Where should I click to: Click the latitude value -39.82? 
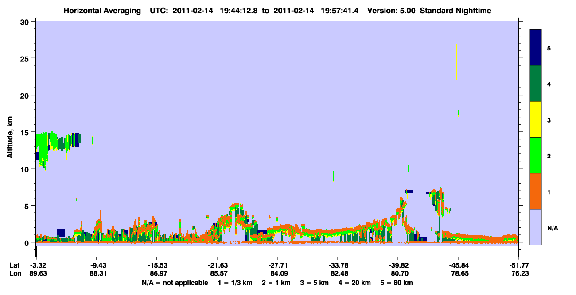click(398, 265)
